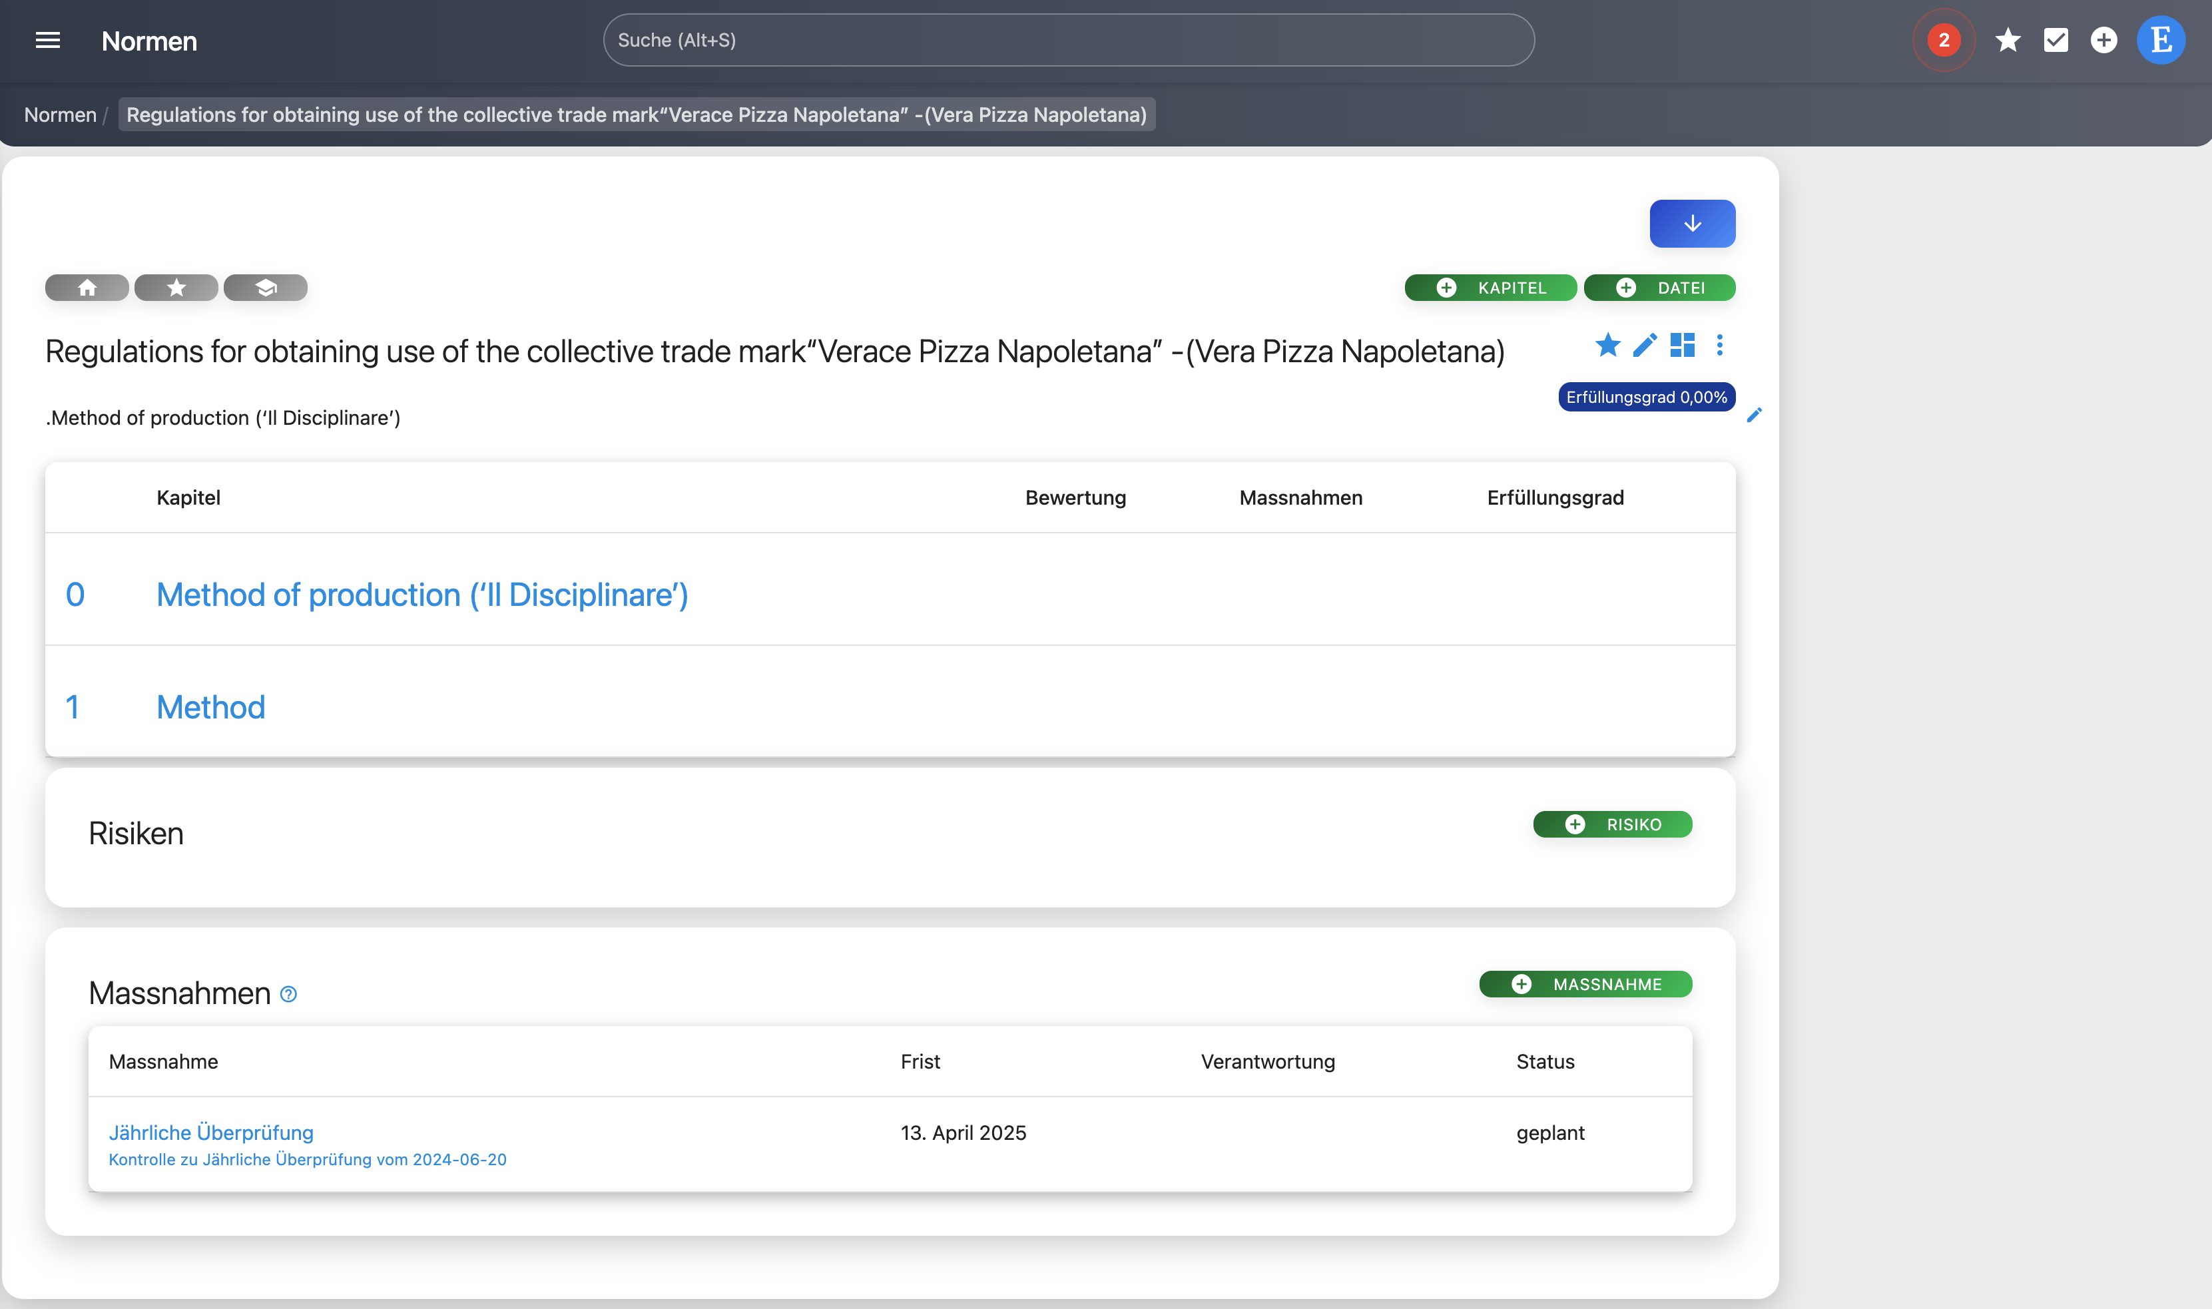Select the home filter chip
The image size is (2212, 1309).
(87, 288)
